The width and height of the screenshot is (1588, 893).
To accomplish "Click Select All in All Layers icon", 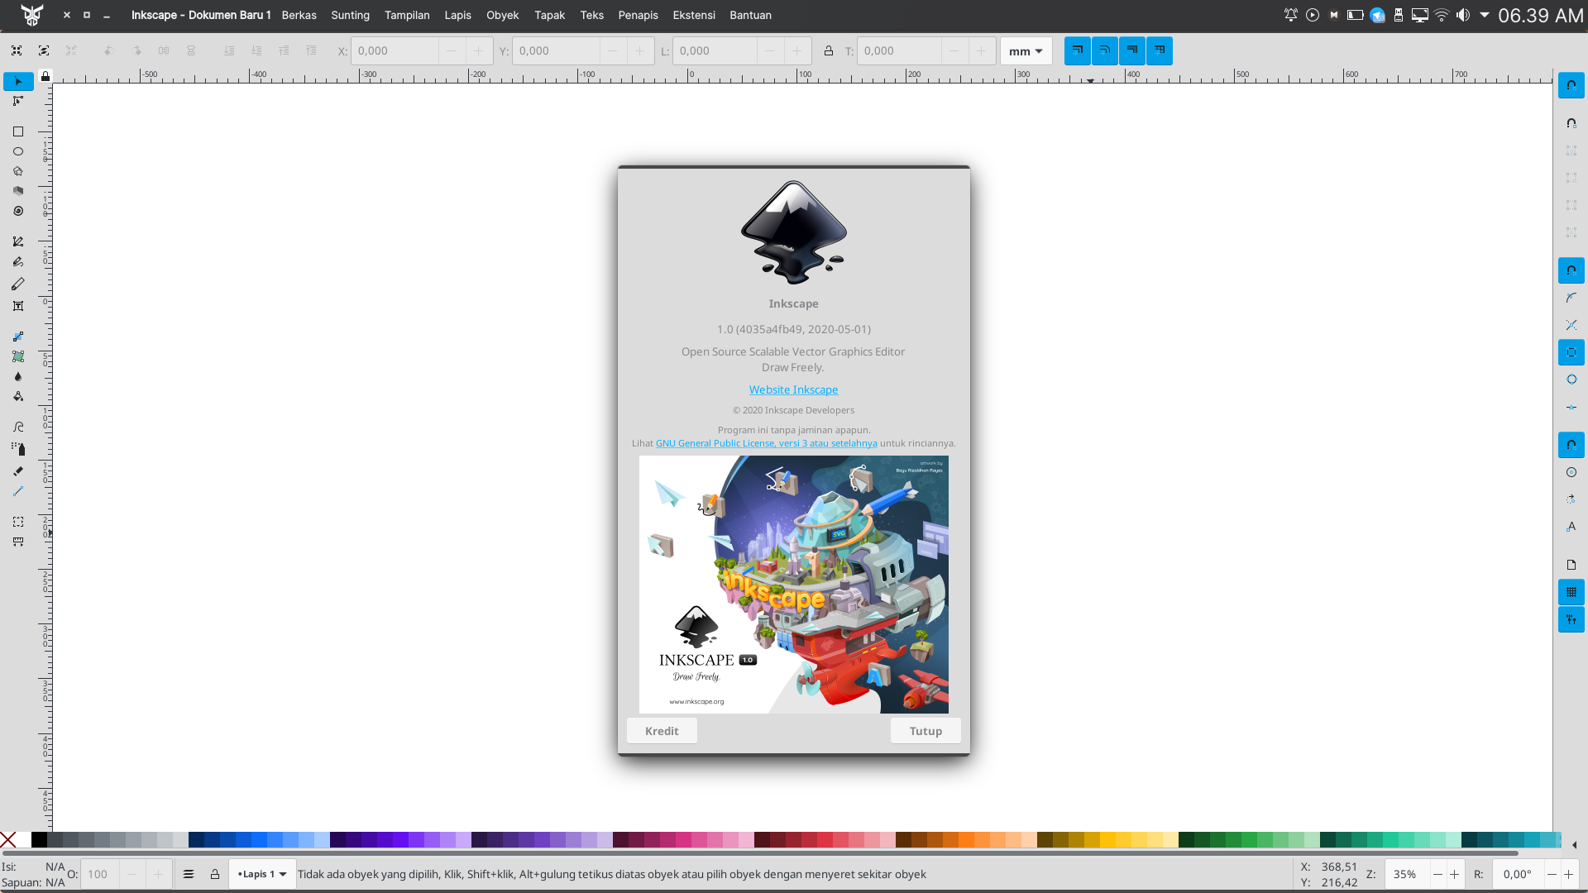I will click(x=44, y=50).
